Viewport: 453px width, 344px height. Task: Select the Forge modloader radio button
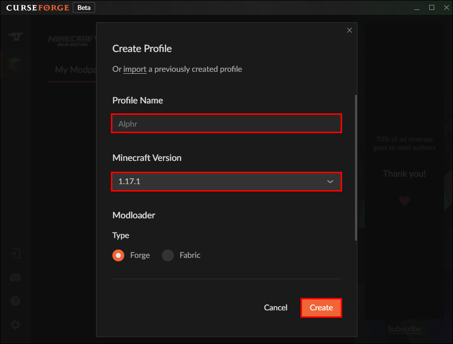[x=118, y=255]
